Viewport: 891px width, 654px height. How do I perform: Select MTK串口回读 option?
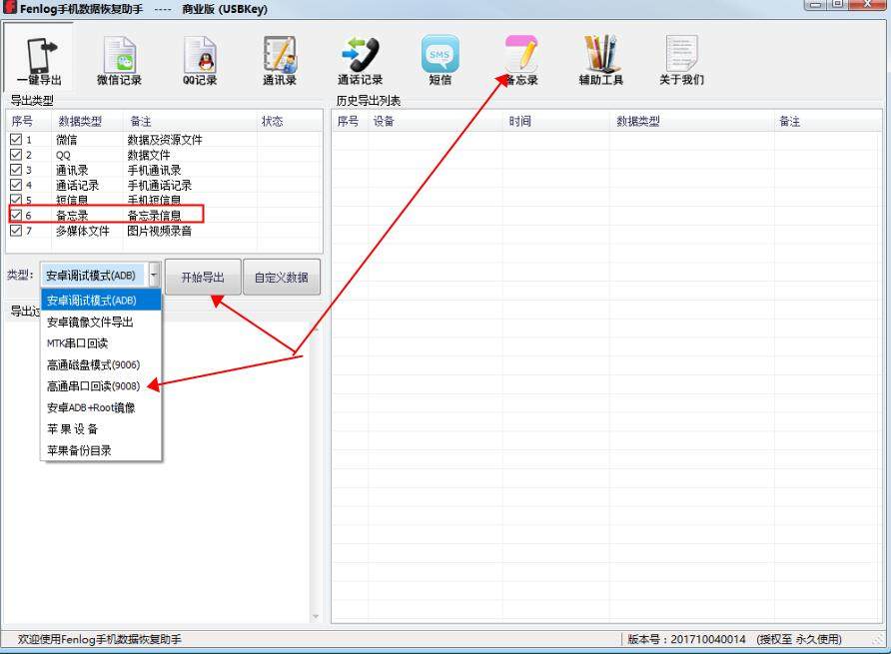coord(101,343)
